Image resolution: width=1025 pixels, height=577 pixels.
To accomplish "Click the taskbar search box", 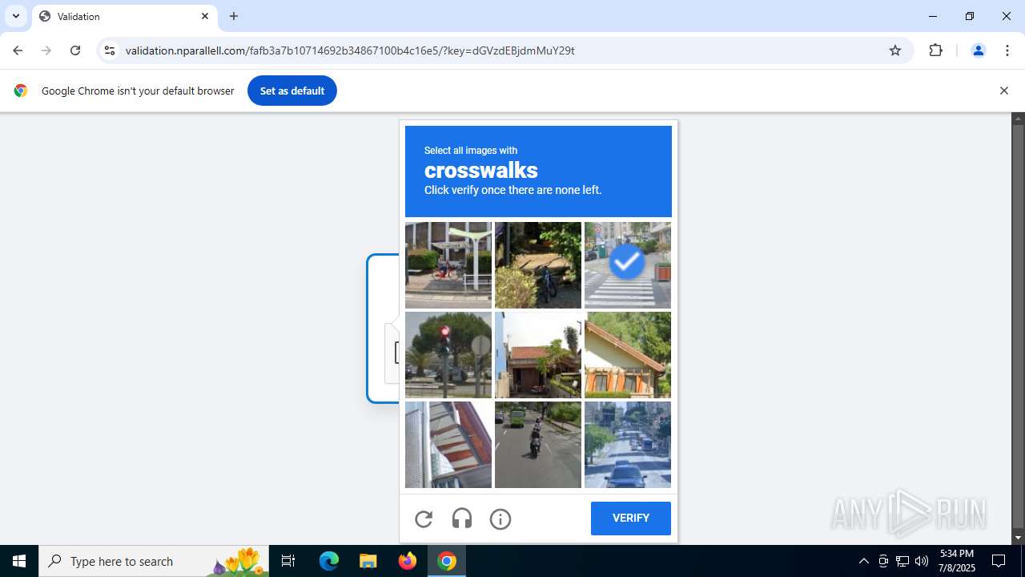I will click(x=154, y=561).
